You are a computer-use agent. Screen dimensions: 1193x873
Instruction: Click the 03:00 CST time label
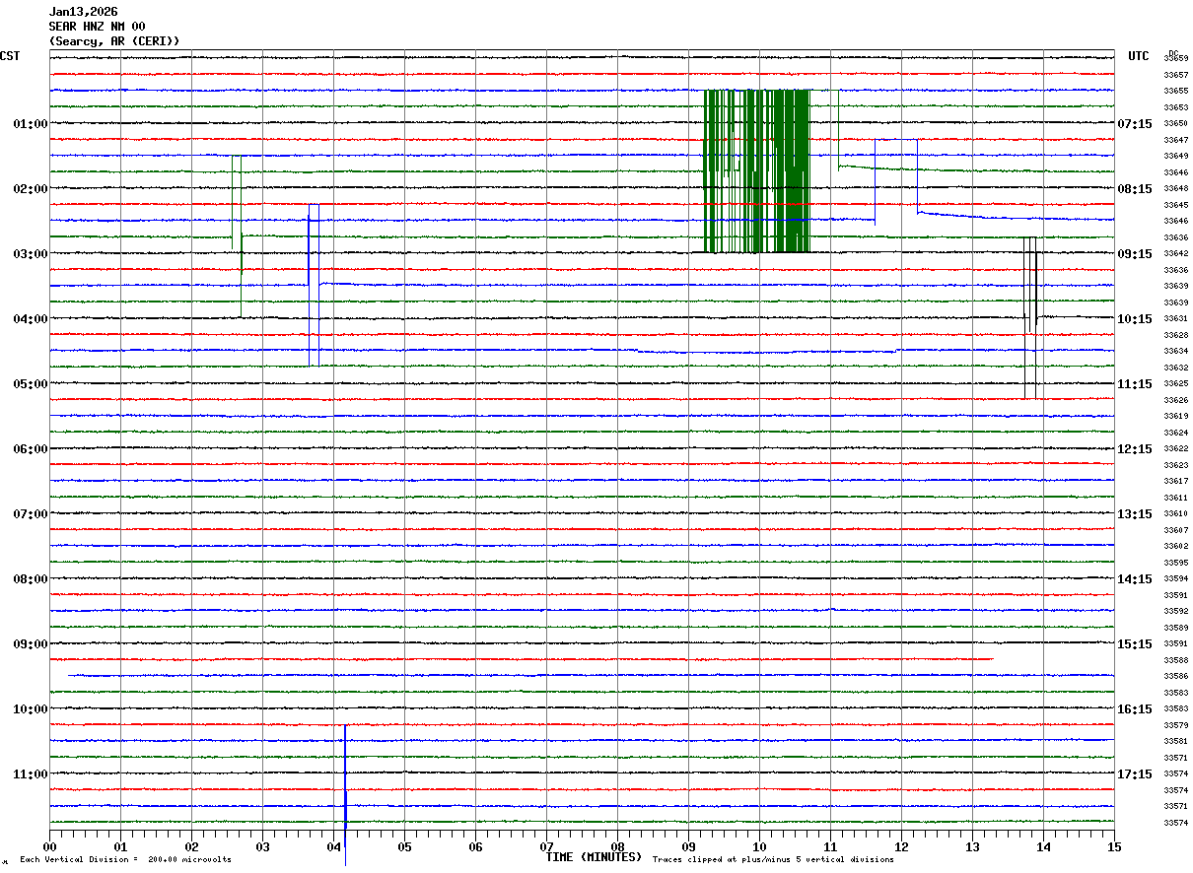pos(30,254)
